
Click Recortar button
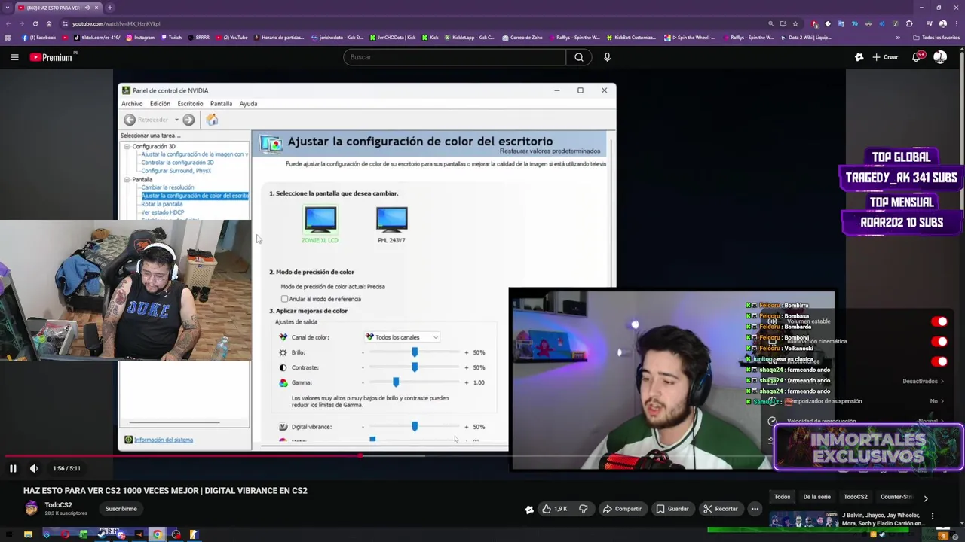[720, 509]
